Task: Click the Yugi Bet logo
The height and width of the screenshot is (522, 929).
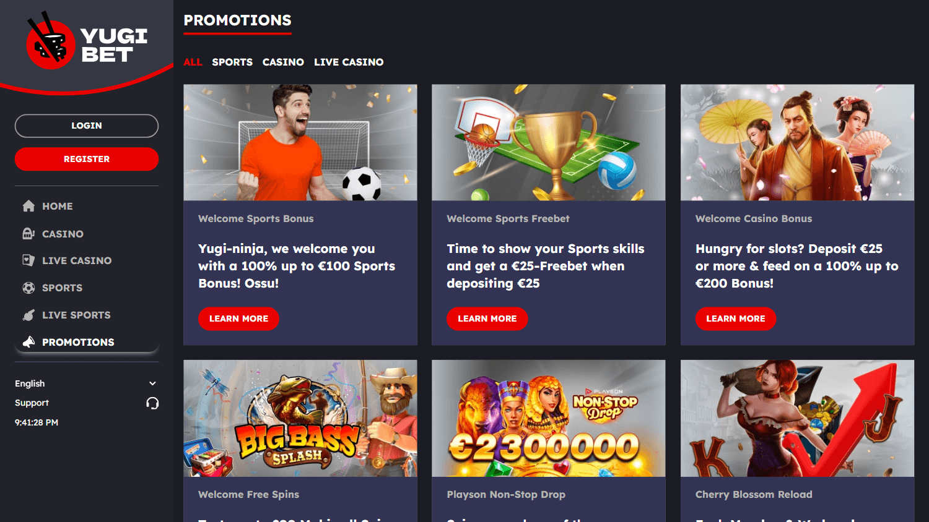Action: pos(87,40)
